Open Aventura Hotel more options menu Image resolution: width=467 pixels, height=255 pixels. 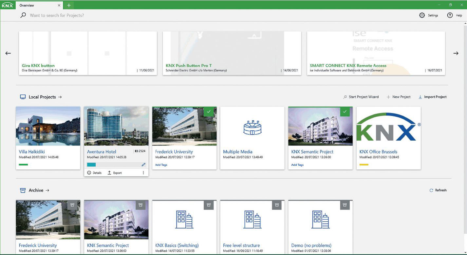pyautogui.click(x=143, y=173)
